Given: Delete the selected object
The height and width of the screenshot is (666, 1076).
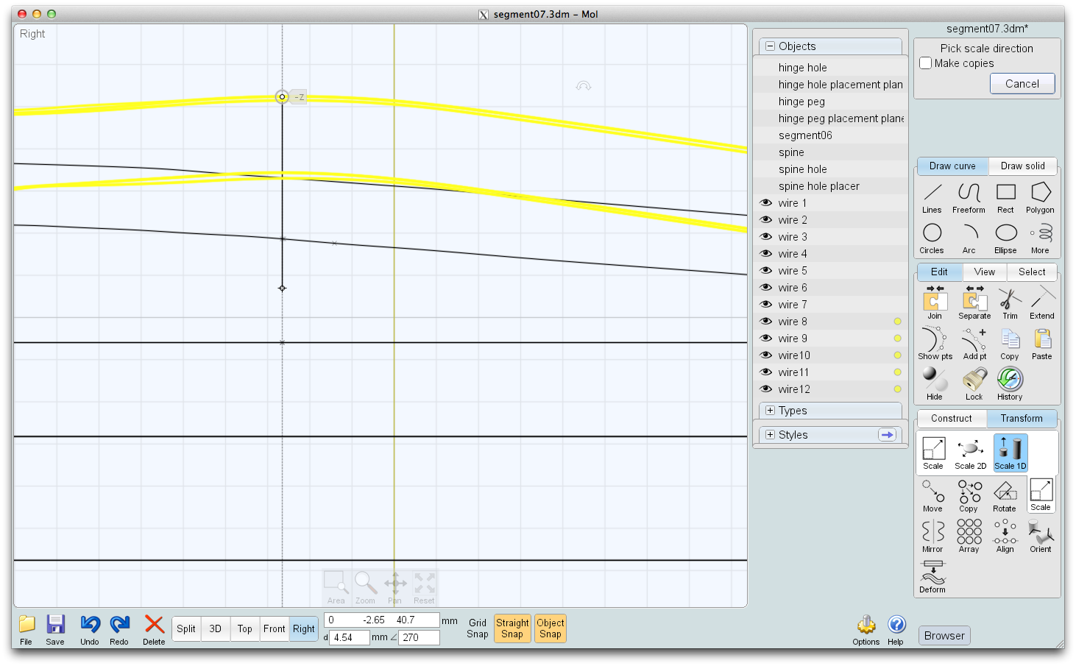Looking at the screenshot, I should point(154,630).
